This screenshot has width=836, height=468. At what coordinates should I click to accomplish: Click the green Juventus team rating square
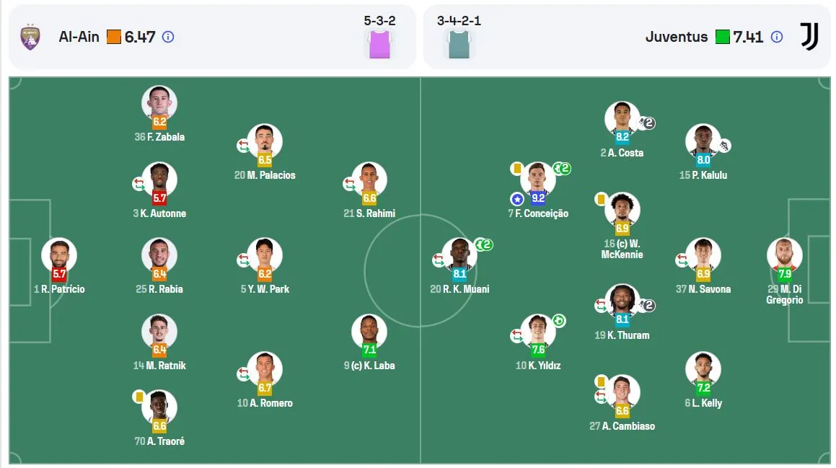pyautogui.click(x=723, y=37)
